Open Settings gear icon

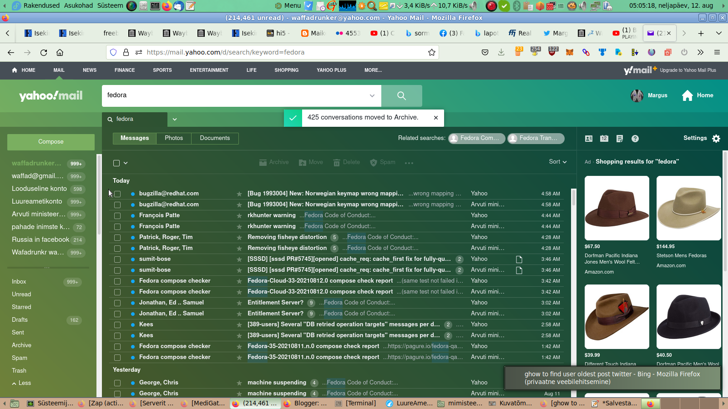(716, 139)
